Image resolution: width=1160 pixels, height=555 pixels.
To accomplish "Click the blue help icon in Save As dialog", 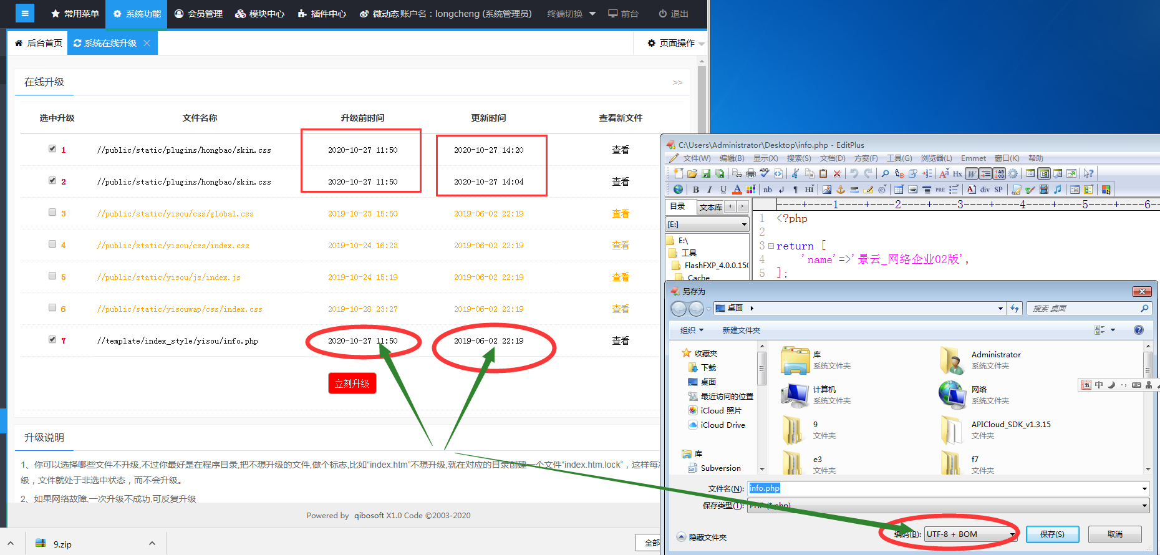I will [1138, 330].
